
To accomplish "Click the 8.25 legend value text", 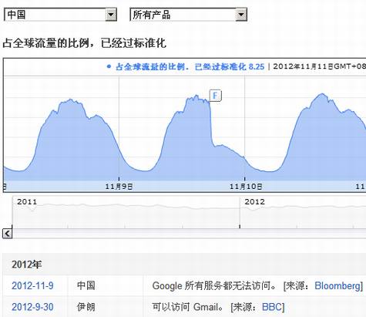I will coord(257,66).
